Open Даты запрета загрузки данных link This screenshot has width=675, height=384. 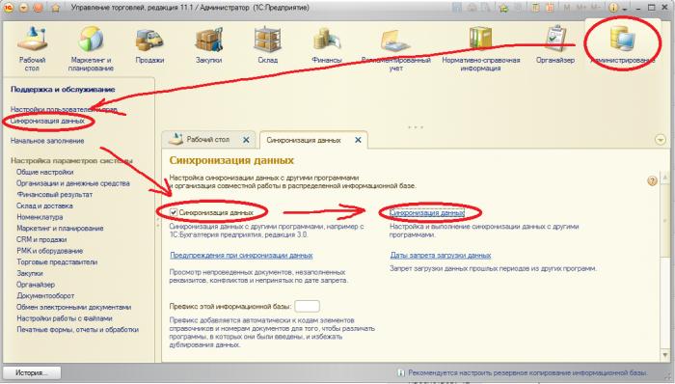pos(440,256)
